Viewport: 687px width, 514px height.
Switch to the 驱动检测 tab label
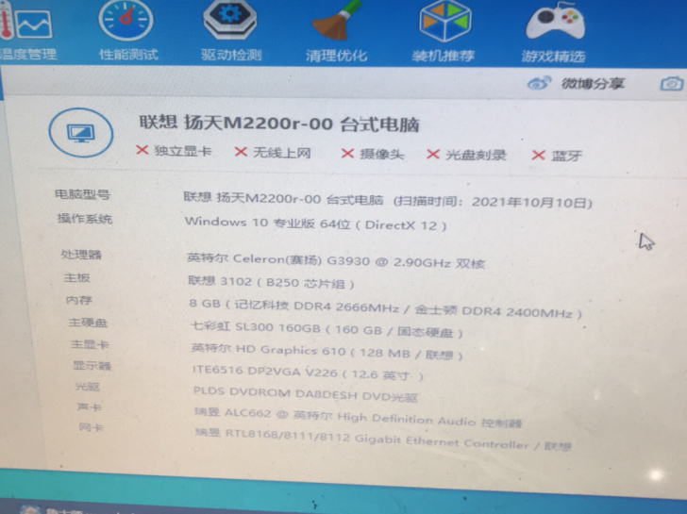[231, 55]
